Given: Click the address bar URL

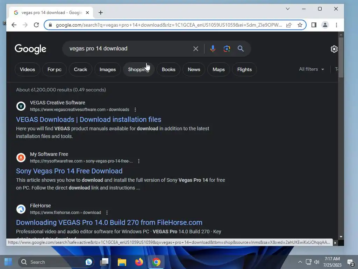Looking at the screenshot, I should click(169, 25).
